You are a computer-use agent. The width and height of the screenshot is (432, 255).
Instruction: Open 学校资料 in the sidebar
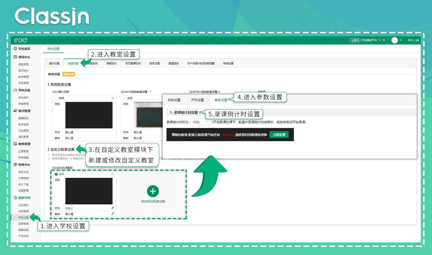pyautogui.click(x=24, y=98)
